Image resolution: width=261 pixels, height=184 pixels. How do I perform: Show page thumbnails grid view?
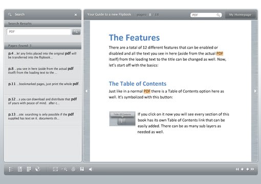29,169
